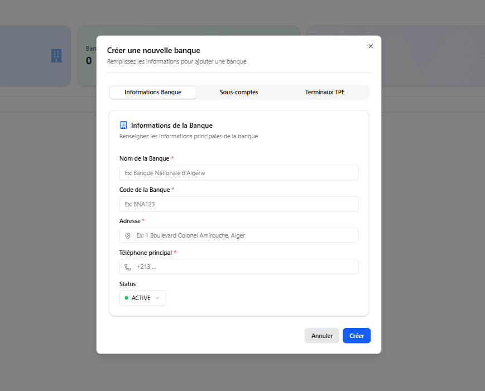Screen dimensions: 485x391
Task: Close the Créer une nouvelle banque dialog
Action: [371, 46]
